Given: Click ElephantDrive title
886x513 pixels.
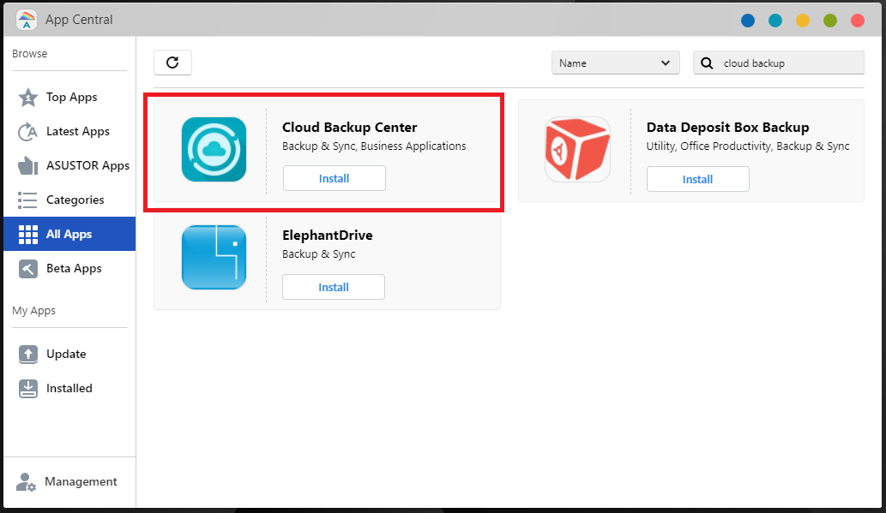Looking at the screenshot, I should pyautogui.click(x=327, y=235).
